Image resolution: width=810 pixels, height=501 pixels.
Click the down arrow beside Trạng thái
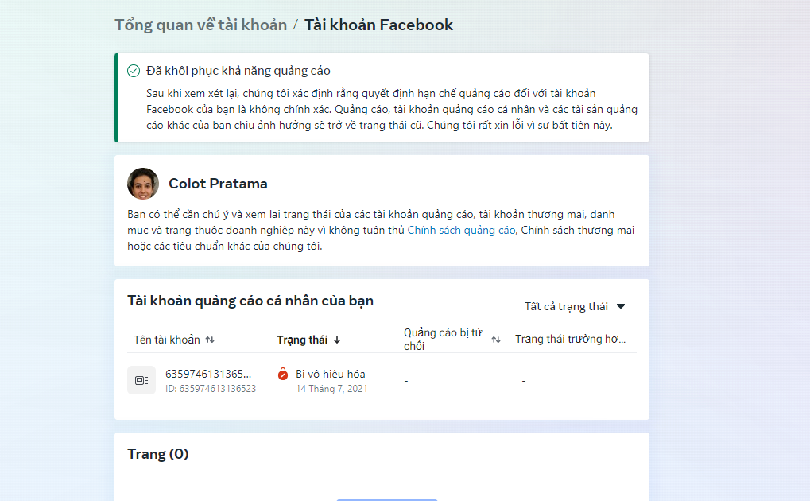click(337, 340)
